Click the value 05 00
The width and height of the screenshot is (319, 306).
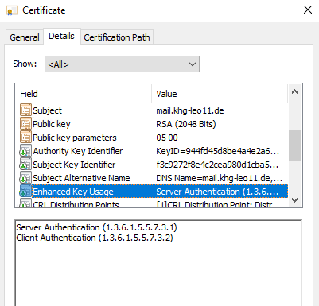[x=167, y=138]
